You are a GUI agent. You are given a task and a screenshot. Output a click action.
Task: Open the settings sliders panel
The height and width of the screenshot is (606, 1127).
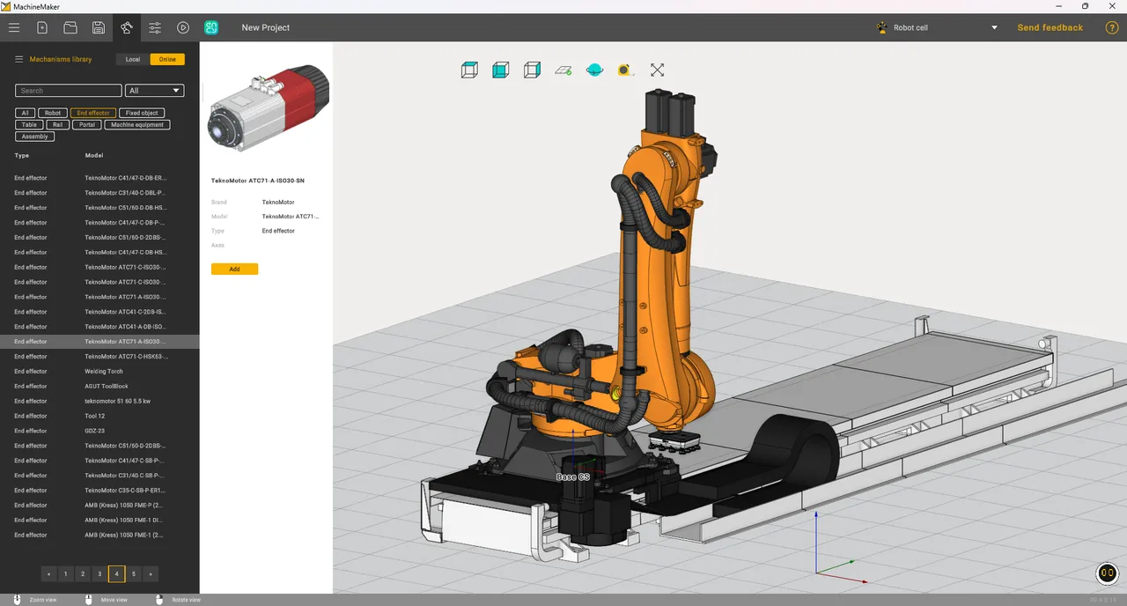coord(155,27)
